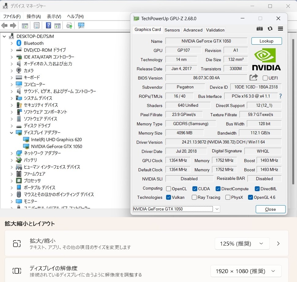This screenshot has width=297, height=282.
Task: Open the 操作(A) menu
Action: point(34,17)
